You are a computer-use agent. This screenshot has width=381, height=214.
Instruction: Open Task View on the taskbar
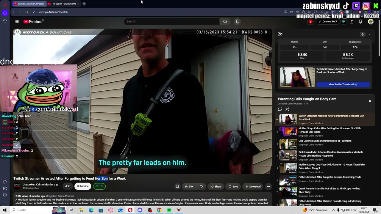pos(71,210)
